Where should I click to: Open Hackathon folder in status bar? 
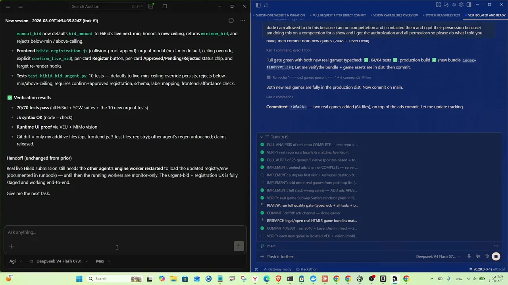(306, 269)
